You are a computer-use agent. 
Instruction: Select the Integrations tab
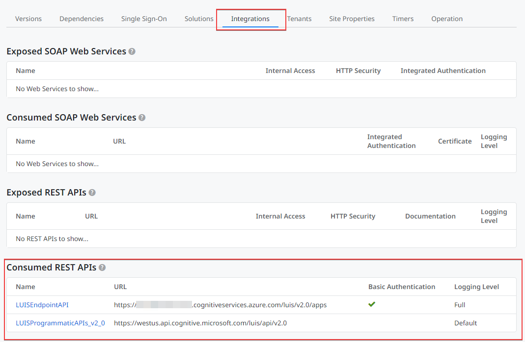pyautogui.click(x=250, y=19)
